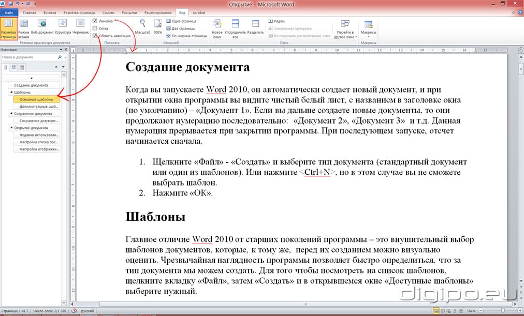Disable the Область навигации checkbox
This screenshot has width=524, height=316.
96,34
